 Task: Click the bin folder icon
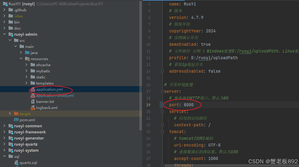coord(11,22)
